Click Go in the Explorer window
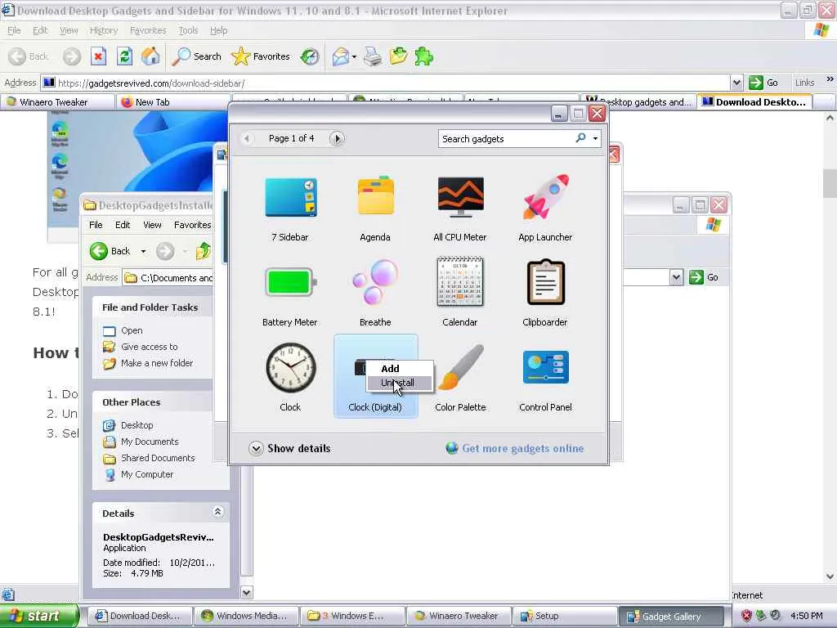The image size is (837, 628). (704, 277)
